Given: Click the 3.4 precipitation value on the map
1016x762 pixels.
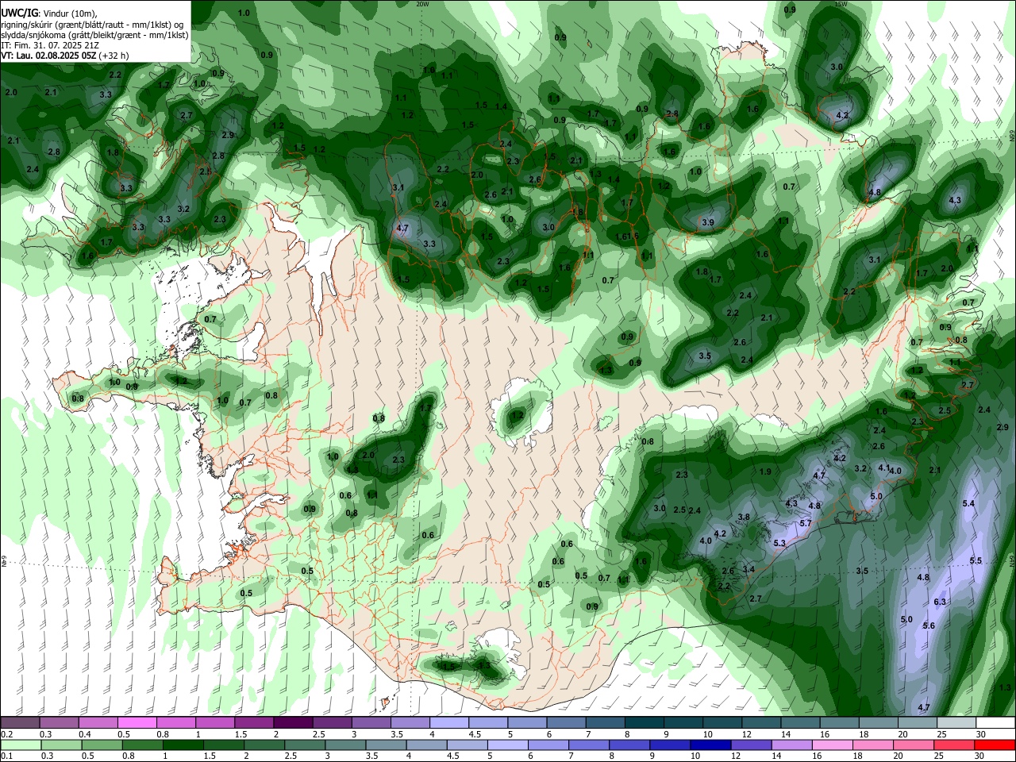Looking at the screenshot, I should click(x=749, y=570).
